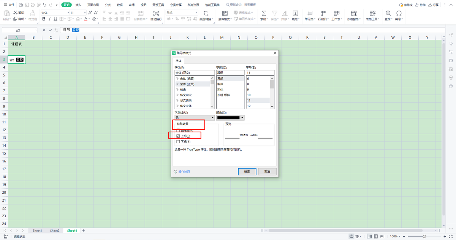Click the Find (查找) magnifier icon
The image size is (456, 240).
tap(388, 13)
